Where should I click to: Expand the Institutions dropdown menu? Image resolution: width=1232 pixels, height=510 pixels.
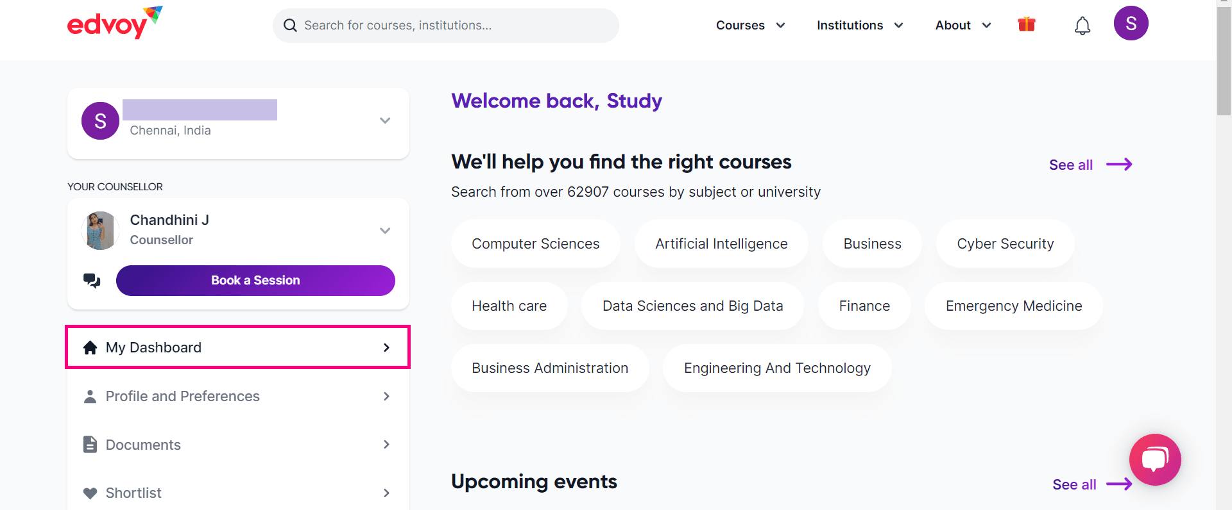860,25
